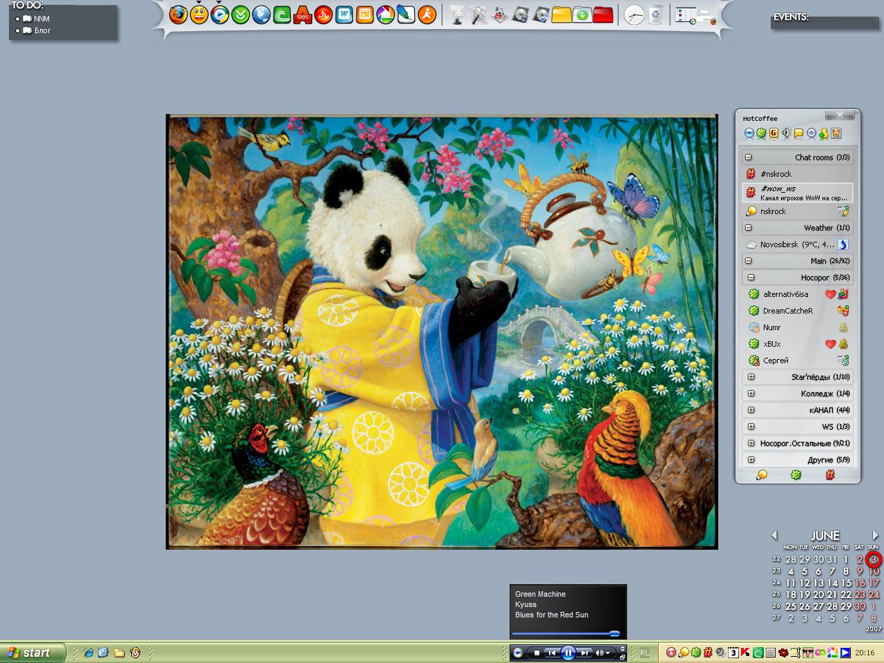Skip to next track in media toolbar
The height and width of the screenshot is (663, 884).
pyautogui.click(x=584, y=653)
